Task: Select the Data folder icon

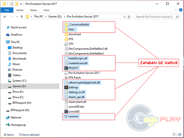Action: pos(66,30)
